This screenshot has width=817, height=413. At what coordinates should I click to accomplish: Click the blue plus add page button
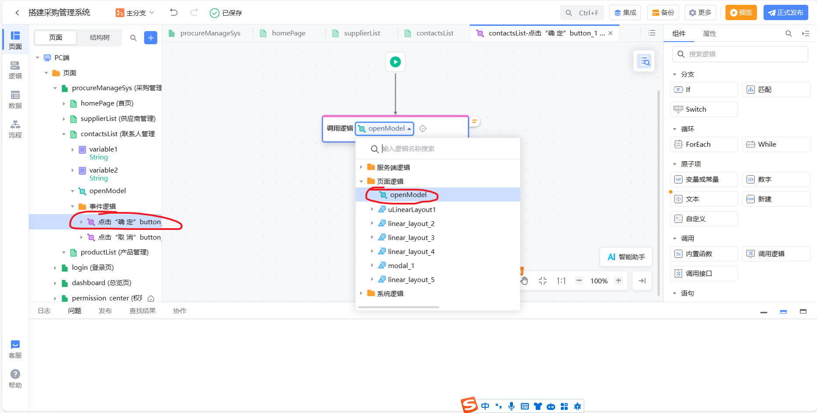(x=151, y=38)
